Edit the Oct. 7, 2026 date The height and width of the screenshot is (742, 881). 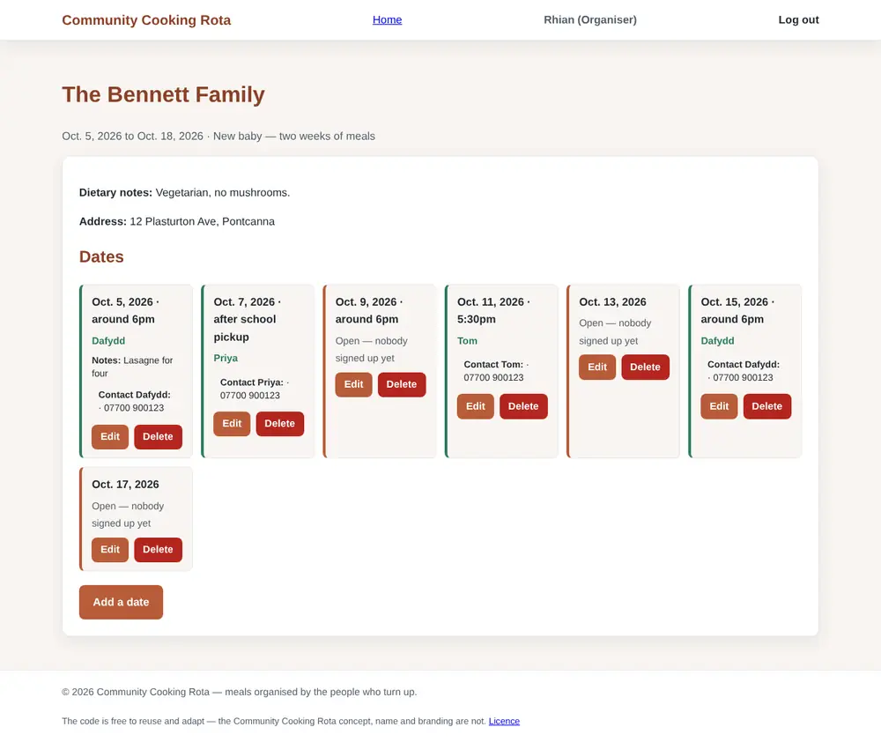(232, 424)
